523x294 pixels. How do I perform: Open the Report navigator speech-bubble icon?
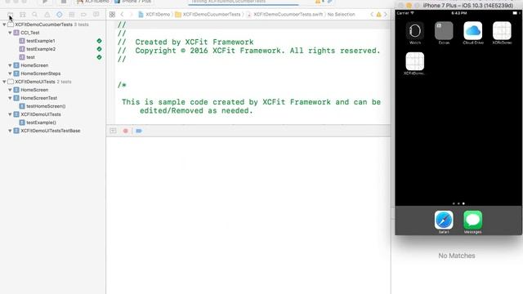point(96,15)
